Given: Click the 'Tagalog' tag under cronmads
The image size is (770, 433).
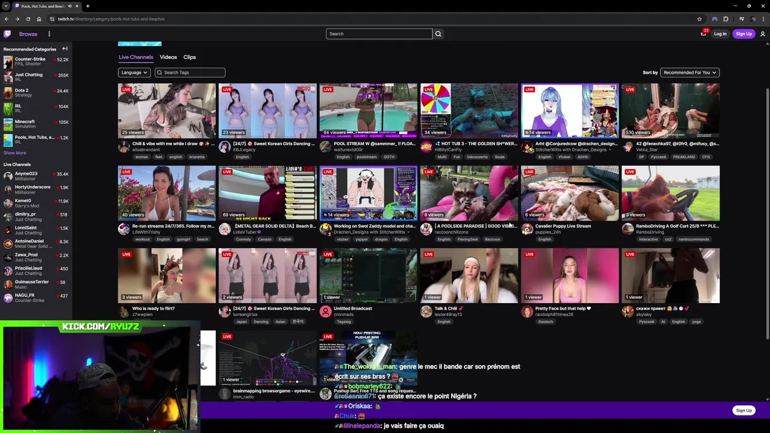Looking at the screenshot, I should (343, 322).
